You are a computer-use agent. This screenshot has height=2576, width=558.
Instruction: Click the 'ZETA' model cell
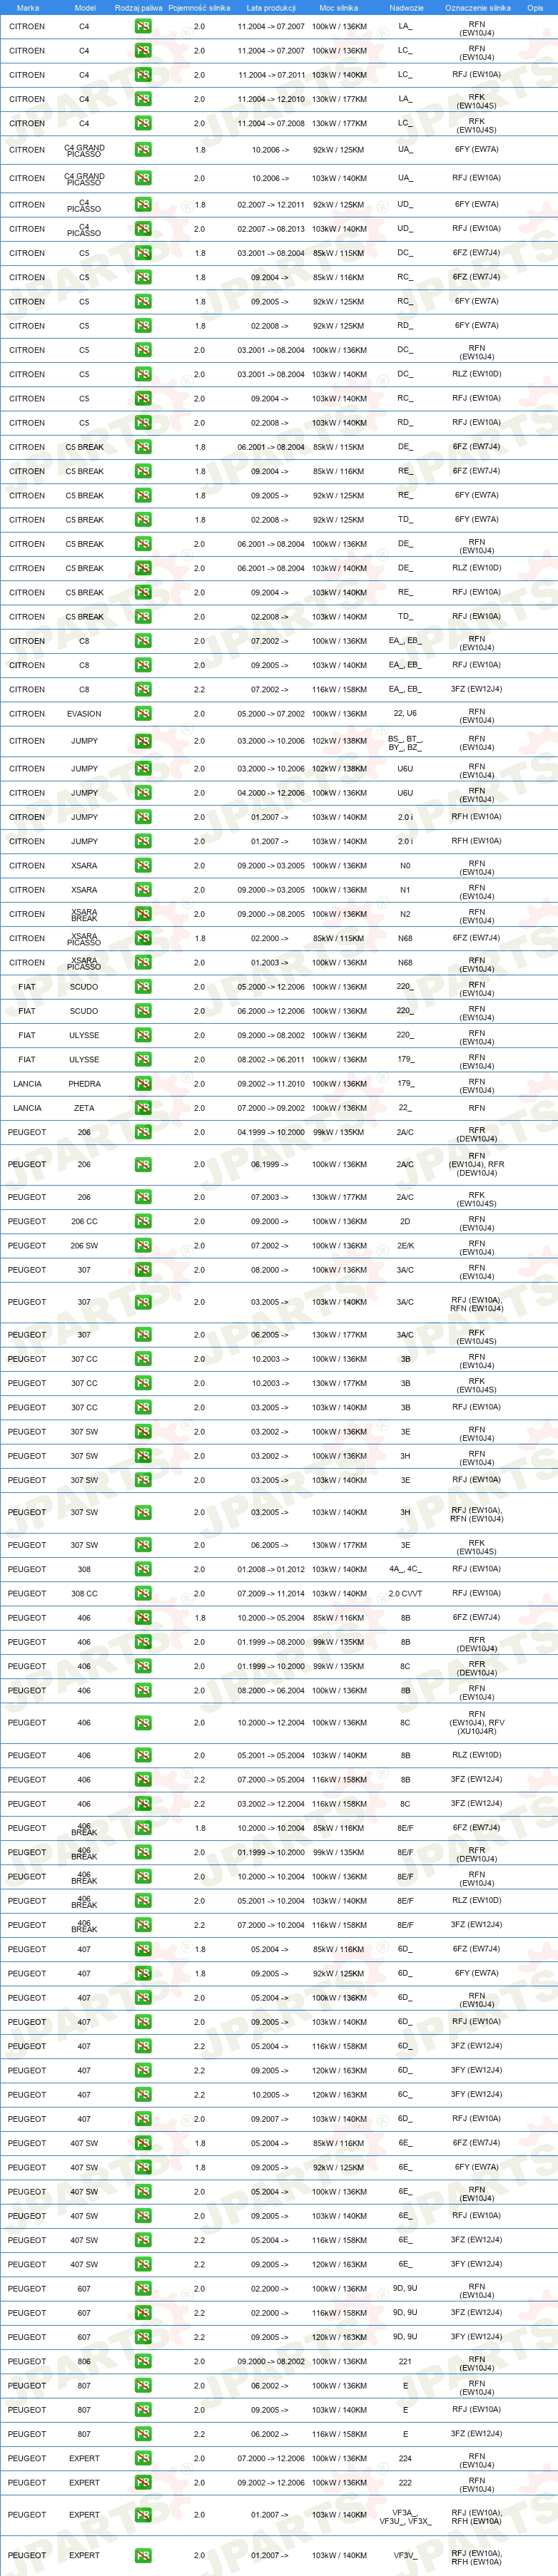pos(84,1108)
